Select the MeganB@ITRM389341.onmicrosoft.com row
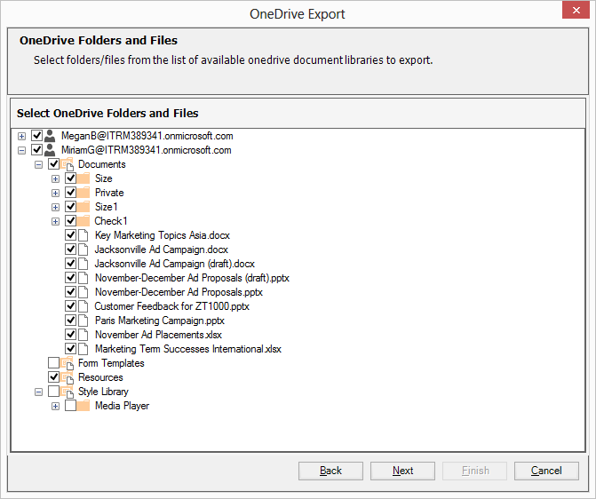This screenshot has width=596, height=499. [147, 136]
